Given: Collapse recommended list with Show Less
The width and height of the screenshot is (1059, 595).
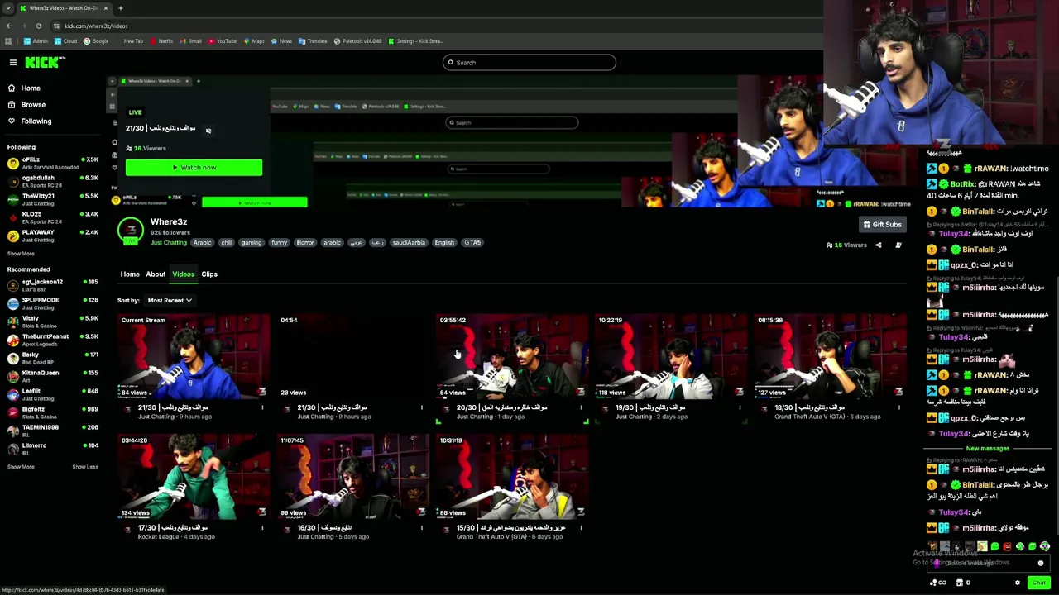Looking at the screenshot, I should tap(85, 467).
